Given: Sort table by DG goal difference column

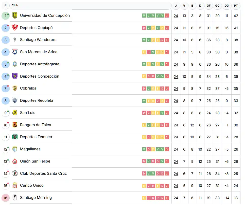Looking at the screenshot, I should 226,6.
